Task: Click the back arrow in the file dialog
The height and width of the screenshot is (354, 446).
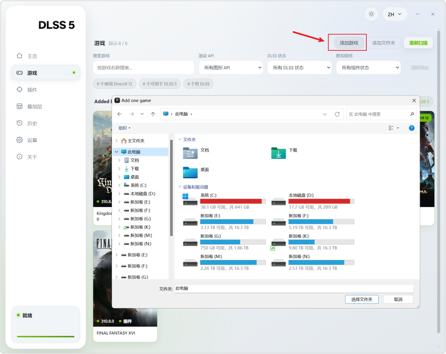Action: [x=119, y=114]
